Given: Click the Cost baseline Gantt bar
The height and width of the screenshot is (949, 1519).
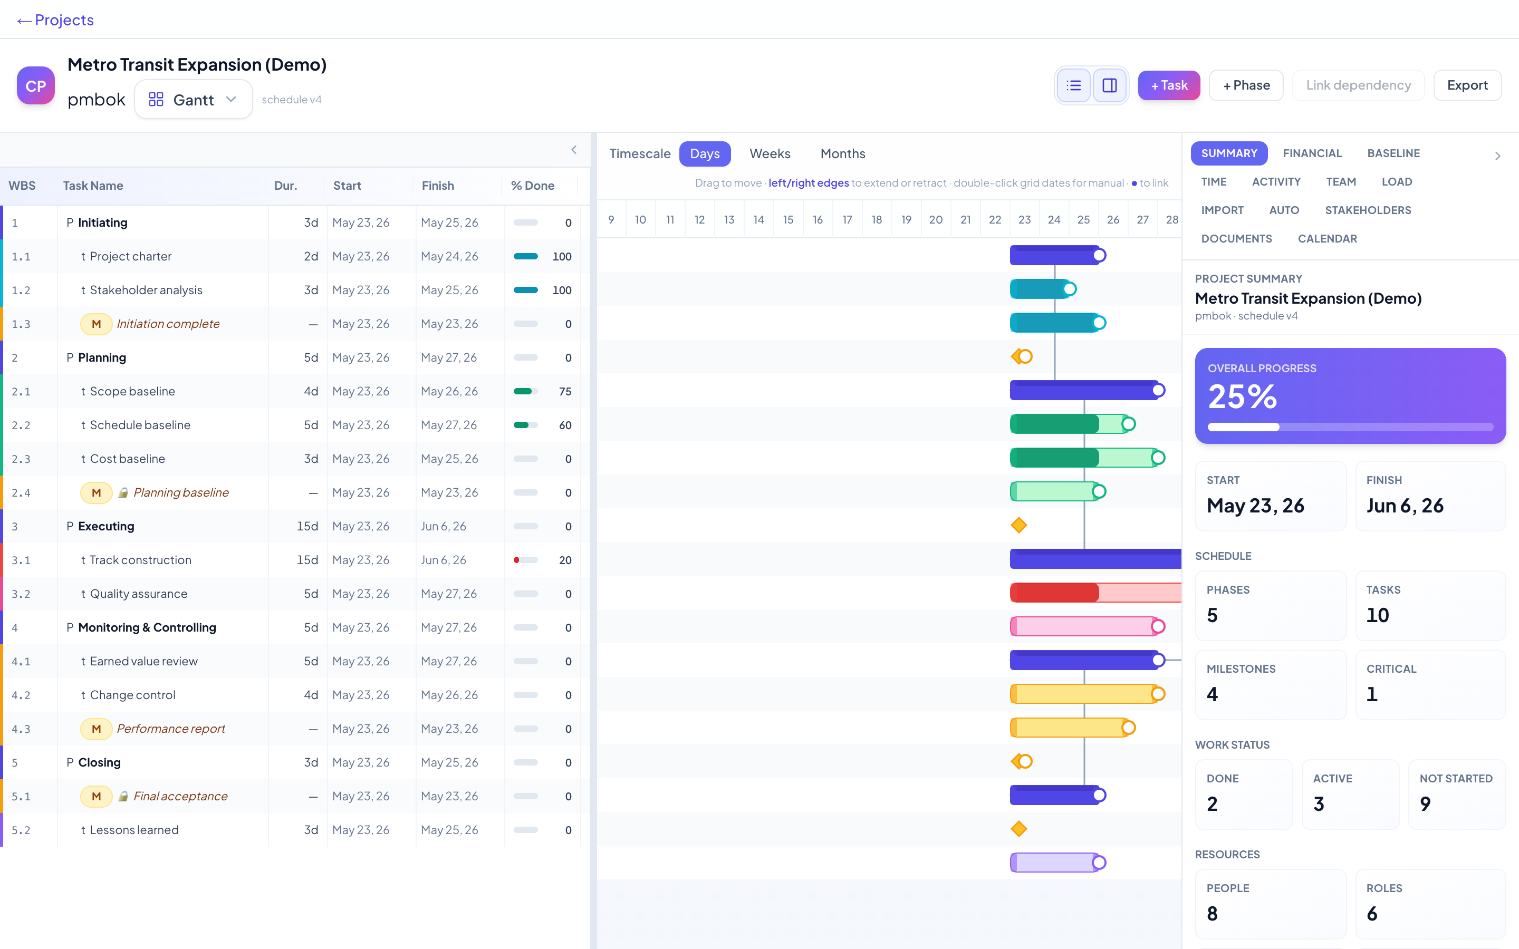Looking at the screenshot, I should point(1054,491).
